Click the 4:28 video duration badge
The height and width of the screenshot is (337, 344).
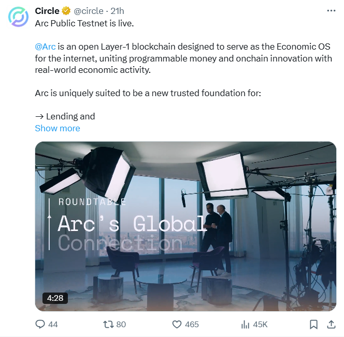coord(54,298)
